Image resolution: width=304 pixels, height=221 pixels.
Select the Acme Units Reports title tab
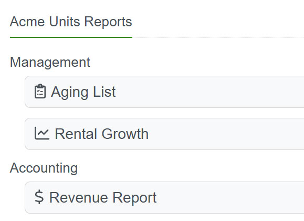click(x=71, y=22)
